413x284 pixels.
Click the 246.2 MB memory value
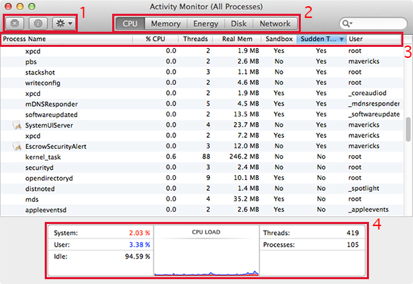point(244,156)
